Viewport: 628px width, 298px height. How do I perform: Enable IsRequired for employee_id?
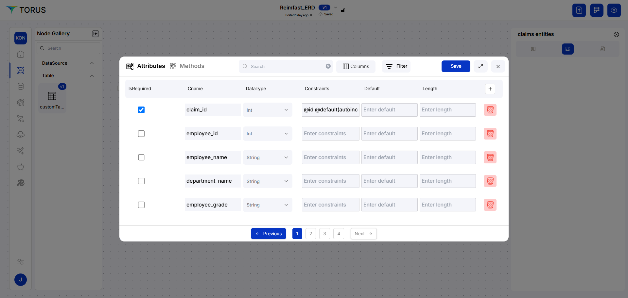click(141, 133)
